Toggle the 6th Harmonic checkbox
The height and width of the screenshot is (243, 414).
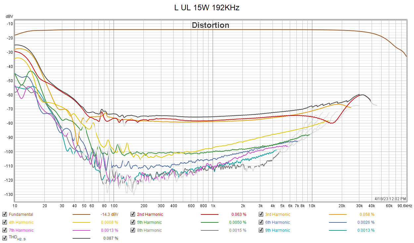click(261, 222)
